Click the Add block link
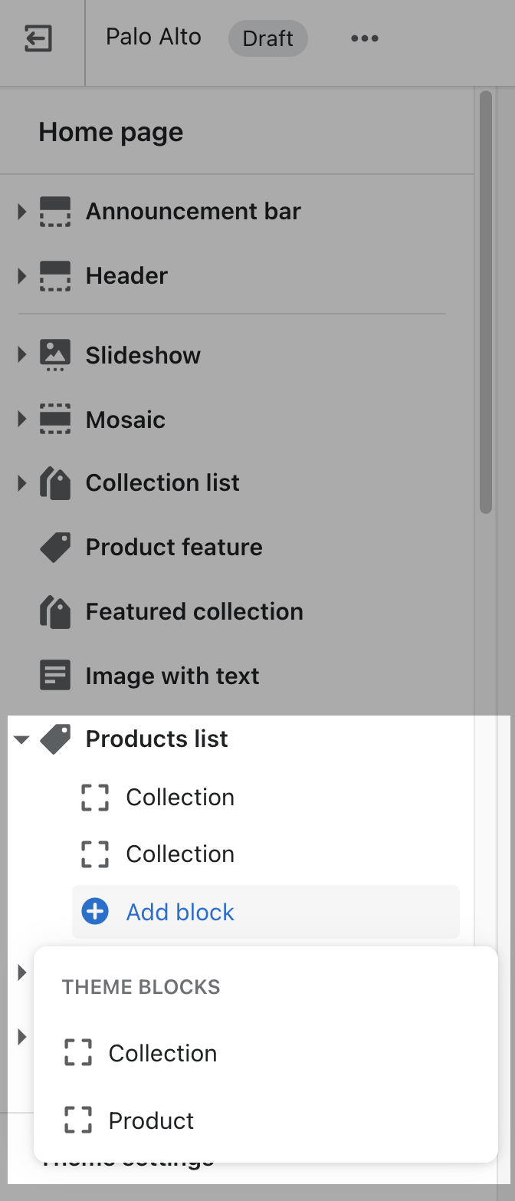Viewport: 515px width, 1201px height. click(180, 912)
